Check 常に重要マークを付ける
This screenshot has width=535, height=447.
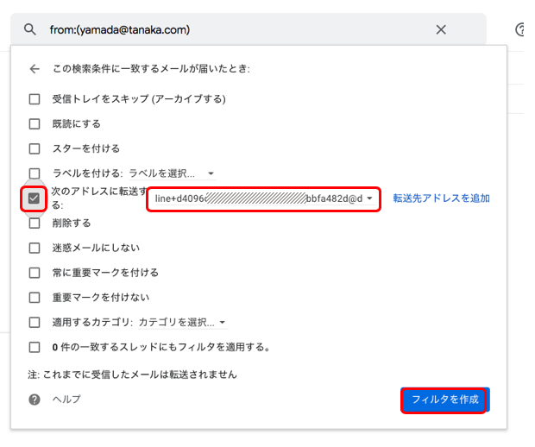pos(35,273)
